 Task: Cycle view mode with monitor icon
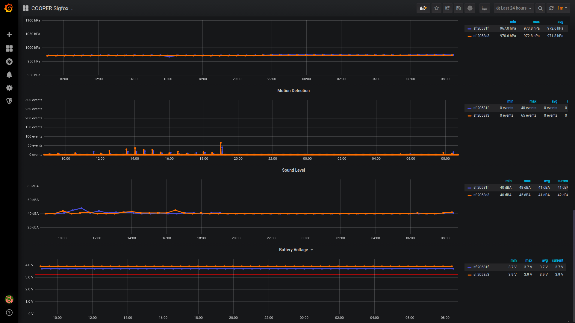coord(485,8)
